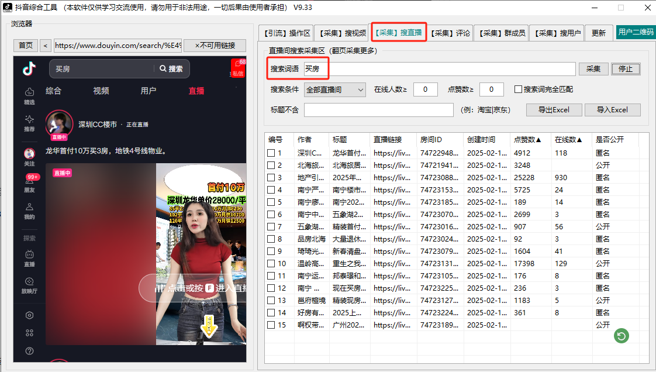
Task: Go to 我的 profile icon
Action: pos(29,211)
